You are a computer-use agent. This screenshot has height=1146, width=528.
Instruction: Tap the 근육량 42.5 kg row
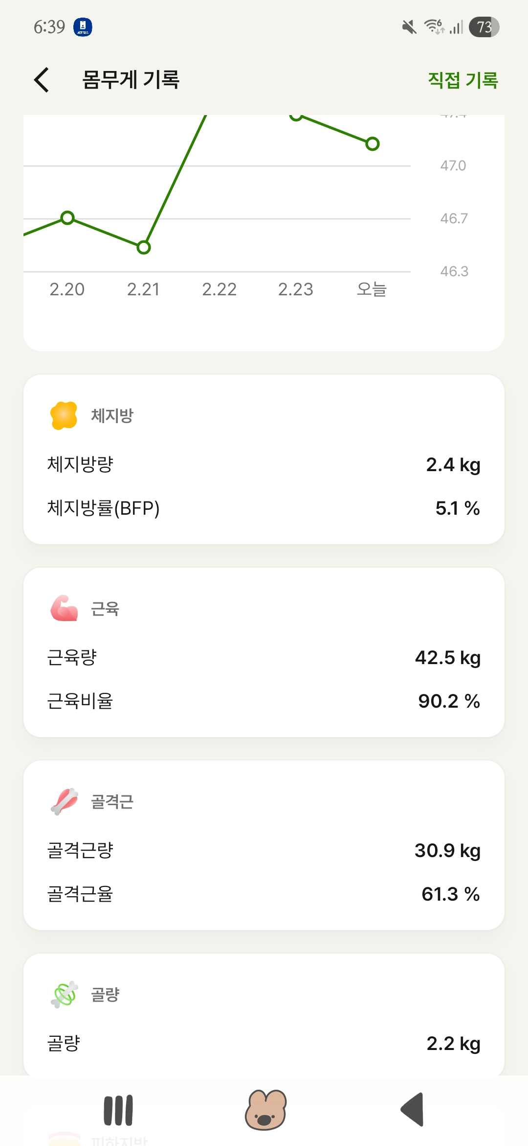coord(264,657)
